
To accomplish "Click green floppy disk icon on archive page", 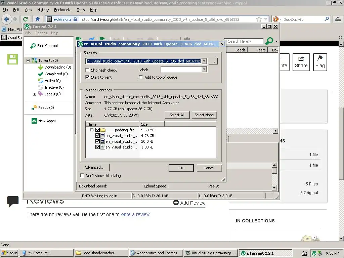I will [12, 59].
